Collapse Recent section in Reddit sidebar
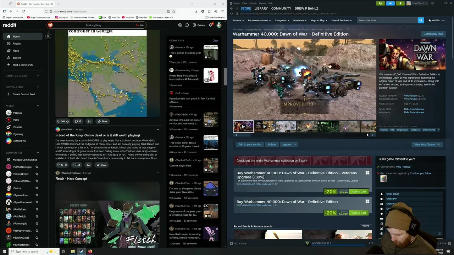Image resolution: width=454 pixels, height=255 pixels. click(38, 106)
